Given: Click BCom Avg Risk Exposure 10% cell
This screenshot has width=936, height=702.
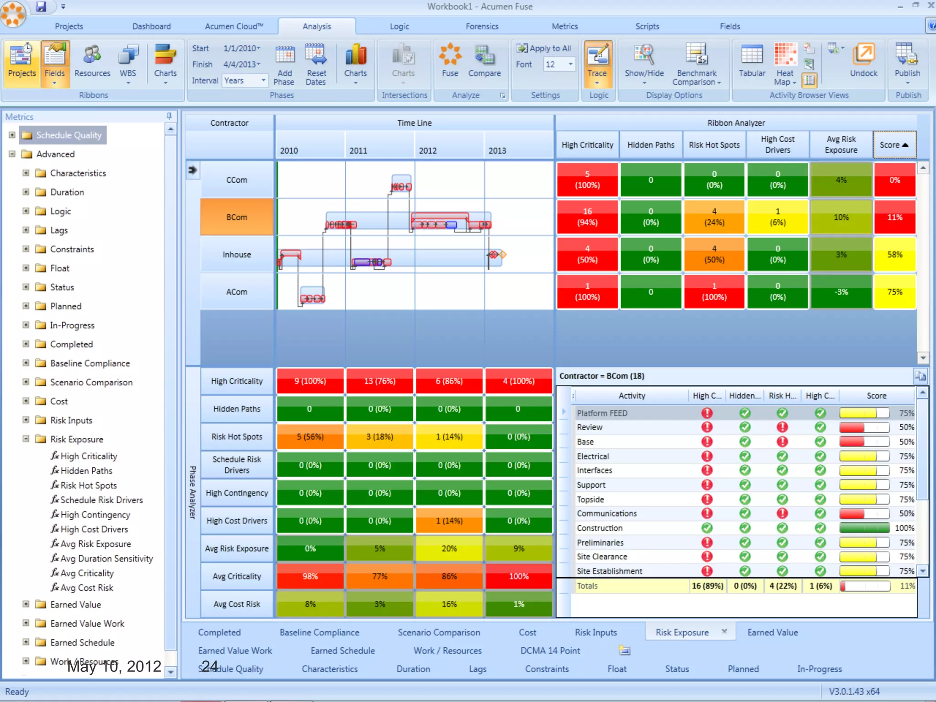Looking at the screenshot, I should [x=840, y=218].
